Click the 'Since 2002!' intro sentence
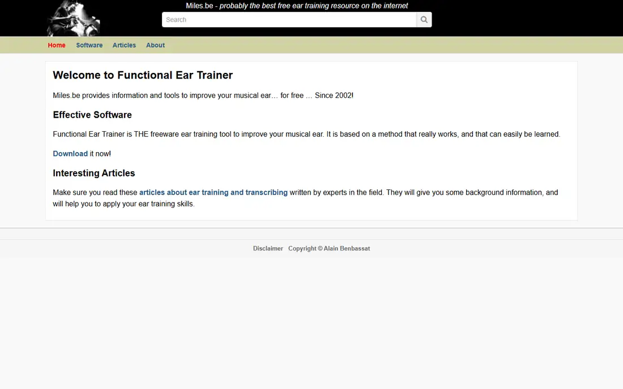The width and height of the screenshot is (623, 389). (203, 96)
